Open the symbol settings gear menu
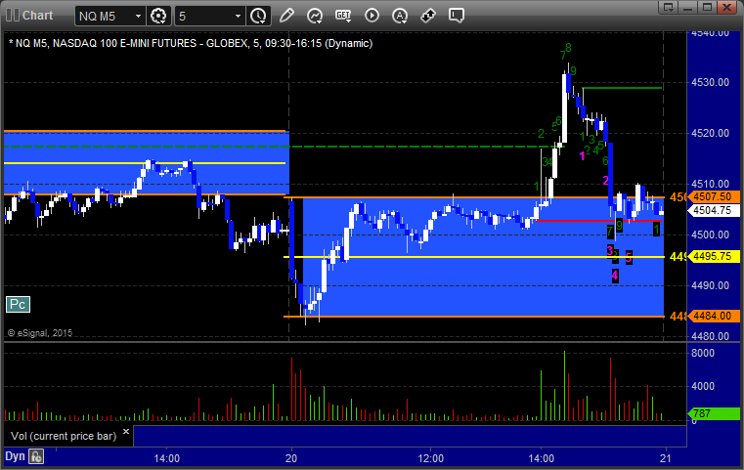This screenshot has width=744, height=470. (158, 16)
